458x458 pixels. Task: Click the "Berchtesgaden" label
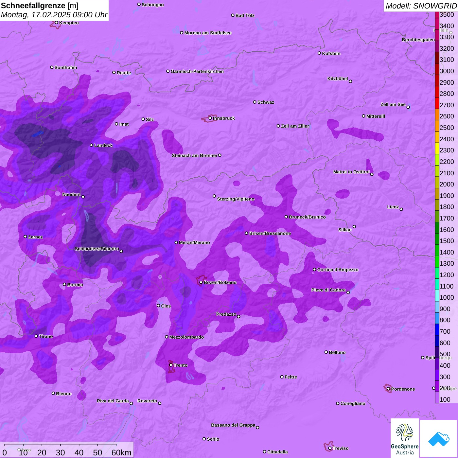point(418,40)
